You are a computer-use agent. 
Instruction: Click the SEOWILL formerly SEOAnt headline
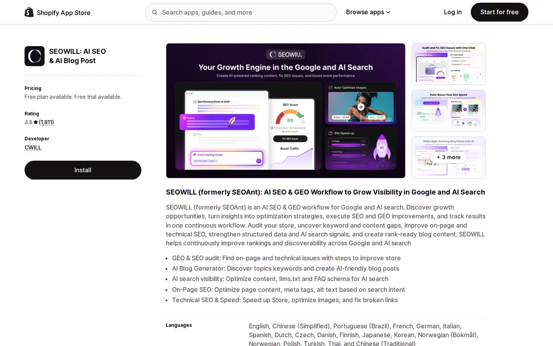325,192
